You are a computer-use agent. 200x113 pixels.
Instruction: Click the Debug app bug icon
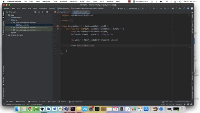154,8
